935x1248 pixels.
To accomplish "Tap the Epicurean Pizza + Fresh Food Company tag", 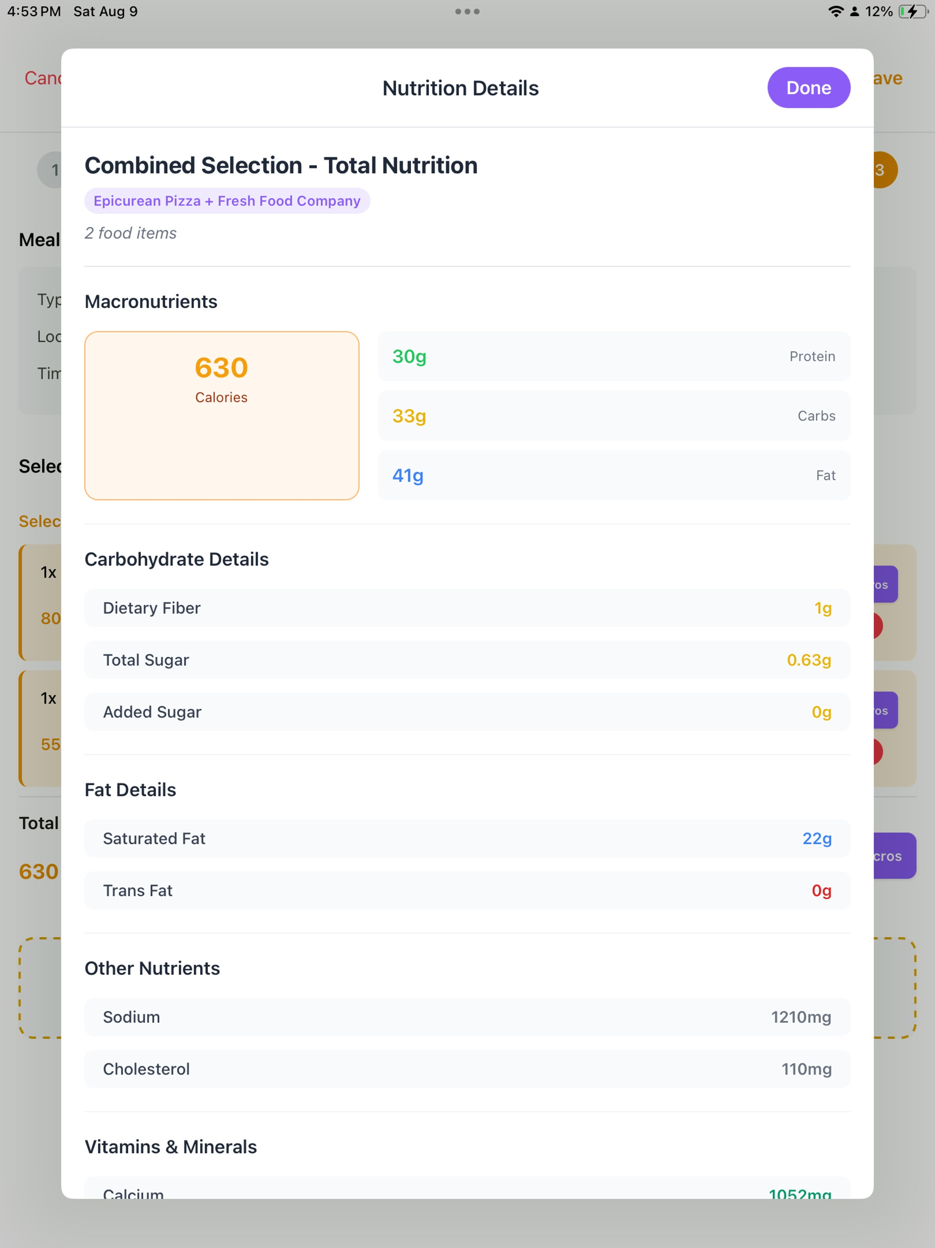I will coord(227,201).
